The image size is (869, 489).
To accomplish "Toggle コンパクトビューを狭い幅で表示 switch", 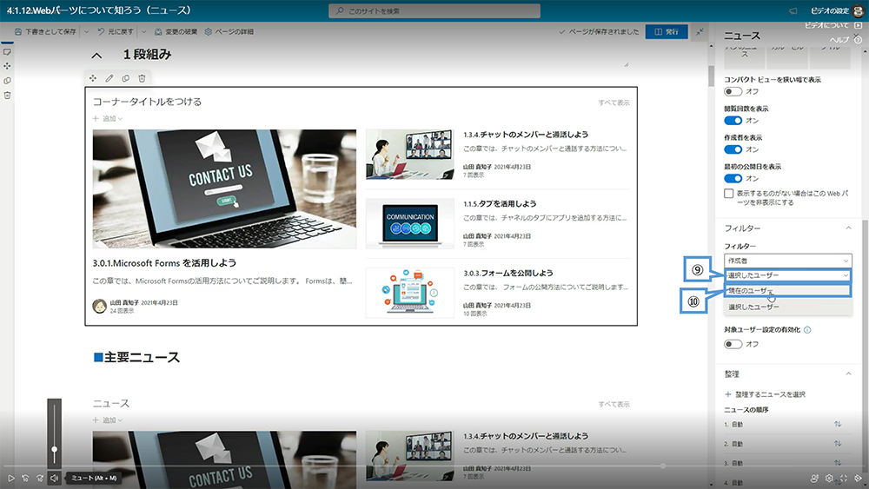I will click(x=733, y=91).
